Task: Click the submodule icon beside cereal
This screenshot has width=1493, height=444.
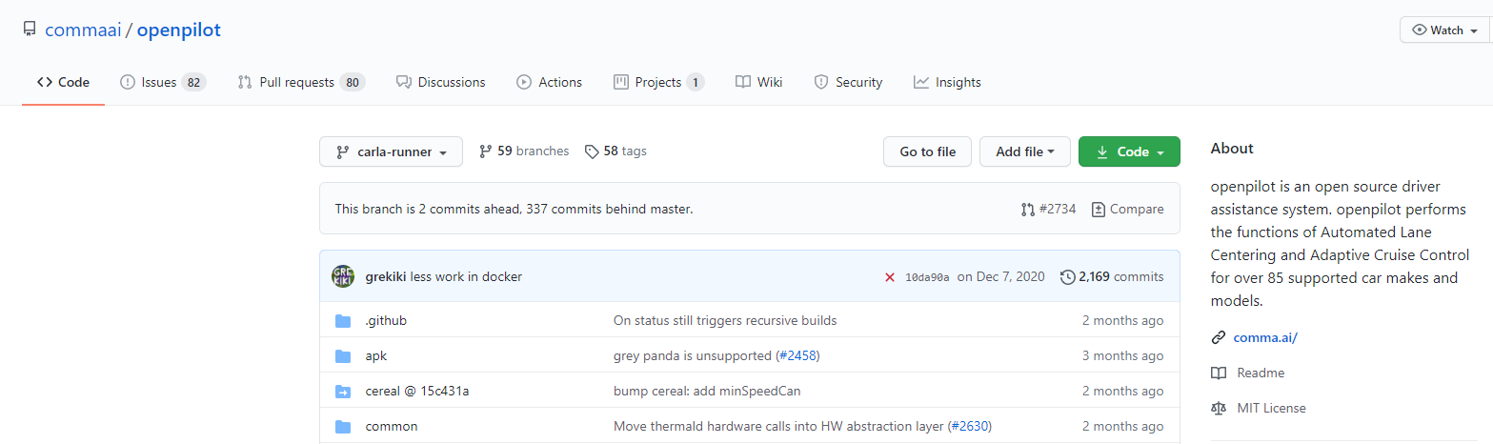Action: [x=343, y=391]
